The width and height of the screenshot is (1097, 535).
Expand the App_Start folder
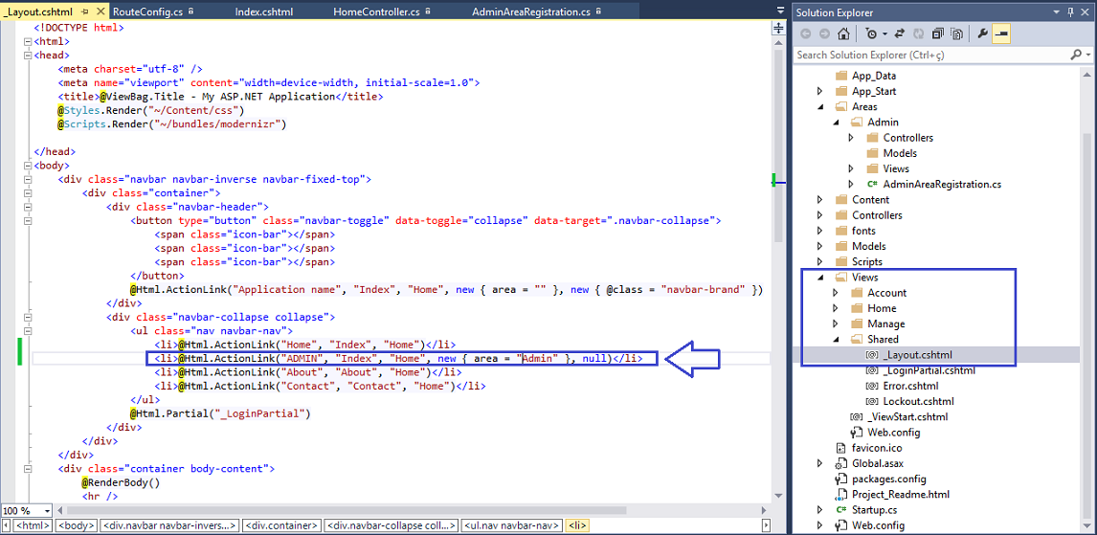820,91
